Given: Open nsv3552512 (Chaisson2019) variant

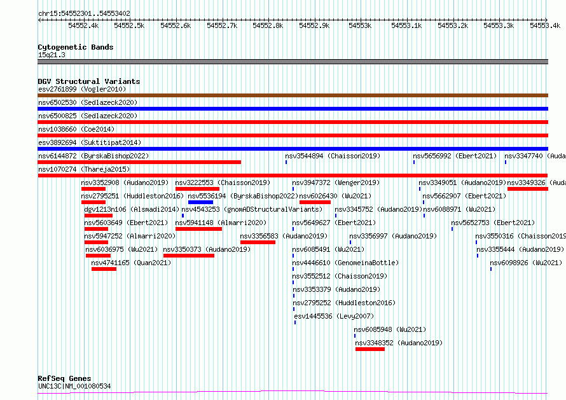Looking at the screenshot, I should click(340, 276).
